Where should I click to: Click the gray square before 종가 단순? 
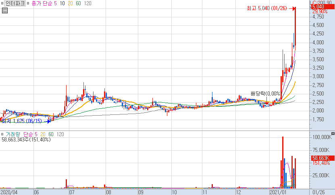tap(28, 3)
